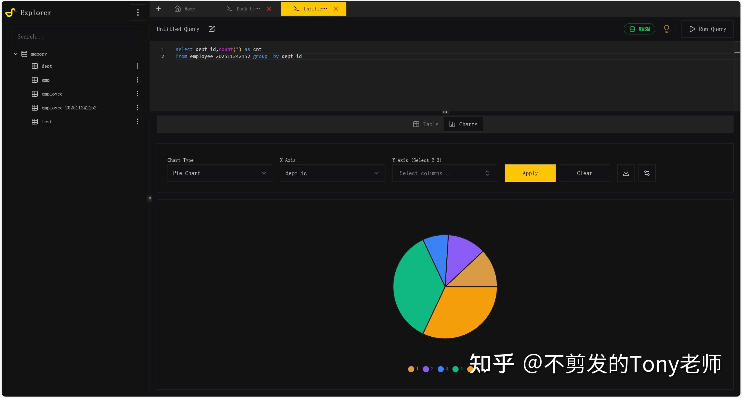The width and height of the screenshot is (742, 398).
Task: Click the download chart icon
Action: 626,173
